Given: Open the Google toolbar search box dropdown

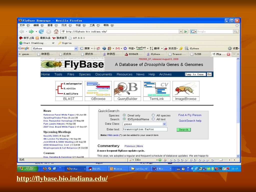Looking at the screenshot, I should 76,48.
